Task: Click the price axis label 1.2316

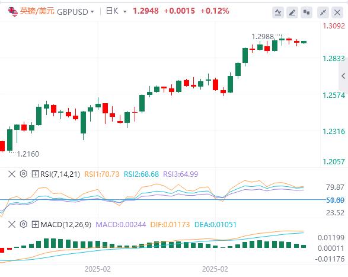Action: click(334, 132)
